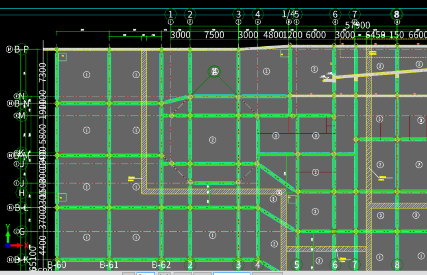Select the 4400 vertical dimension
Image resolution: width=427 pixels, height=275 pixels.
(x=42, y=245)
